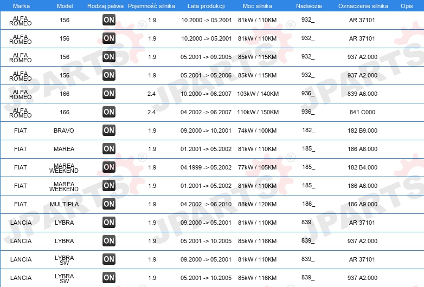Select the MULTIPLA model cell

click(x=64, y=204)
